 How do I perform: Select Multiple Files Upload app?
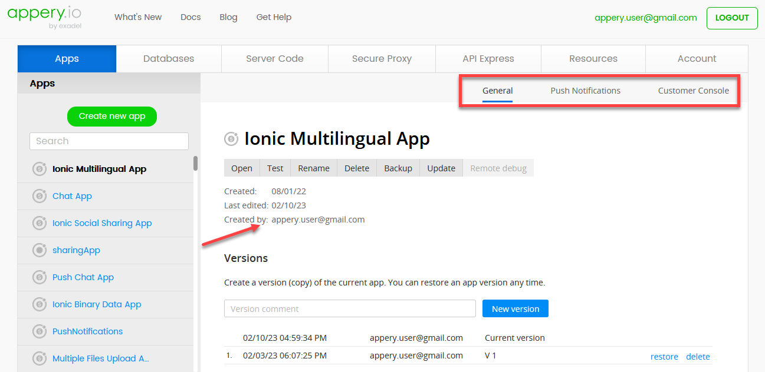[x=101, y=358]
